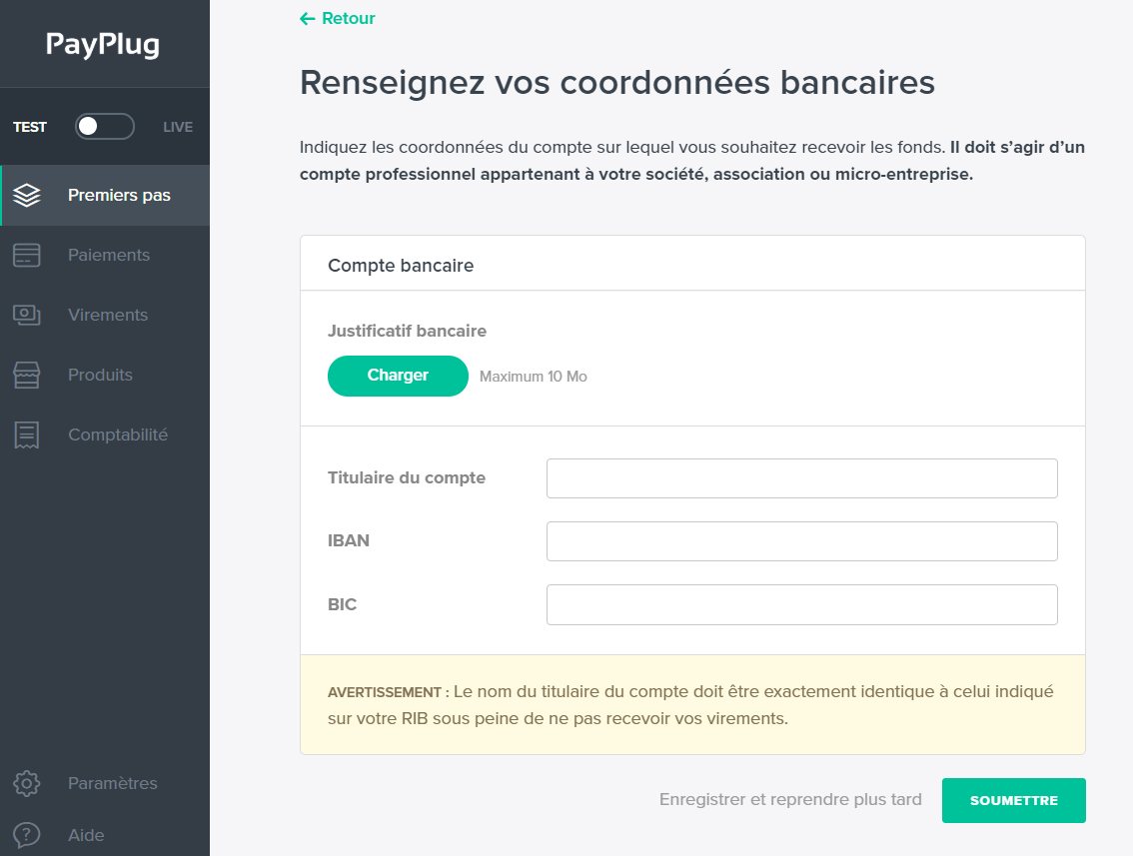Click into the IBAN input field

pos(801,541)
